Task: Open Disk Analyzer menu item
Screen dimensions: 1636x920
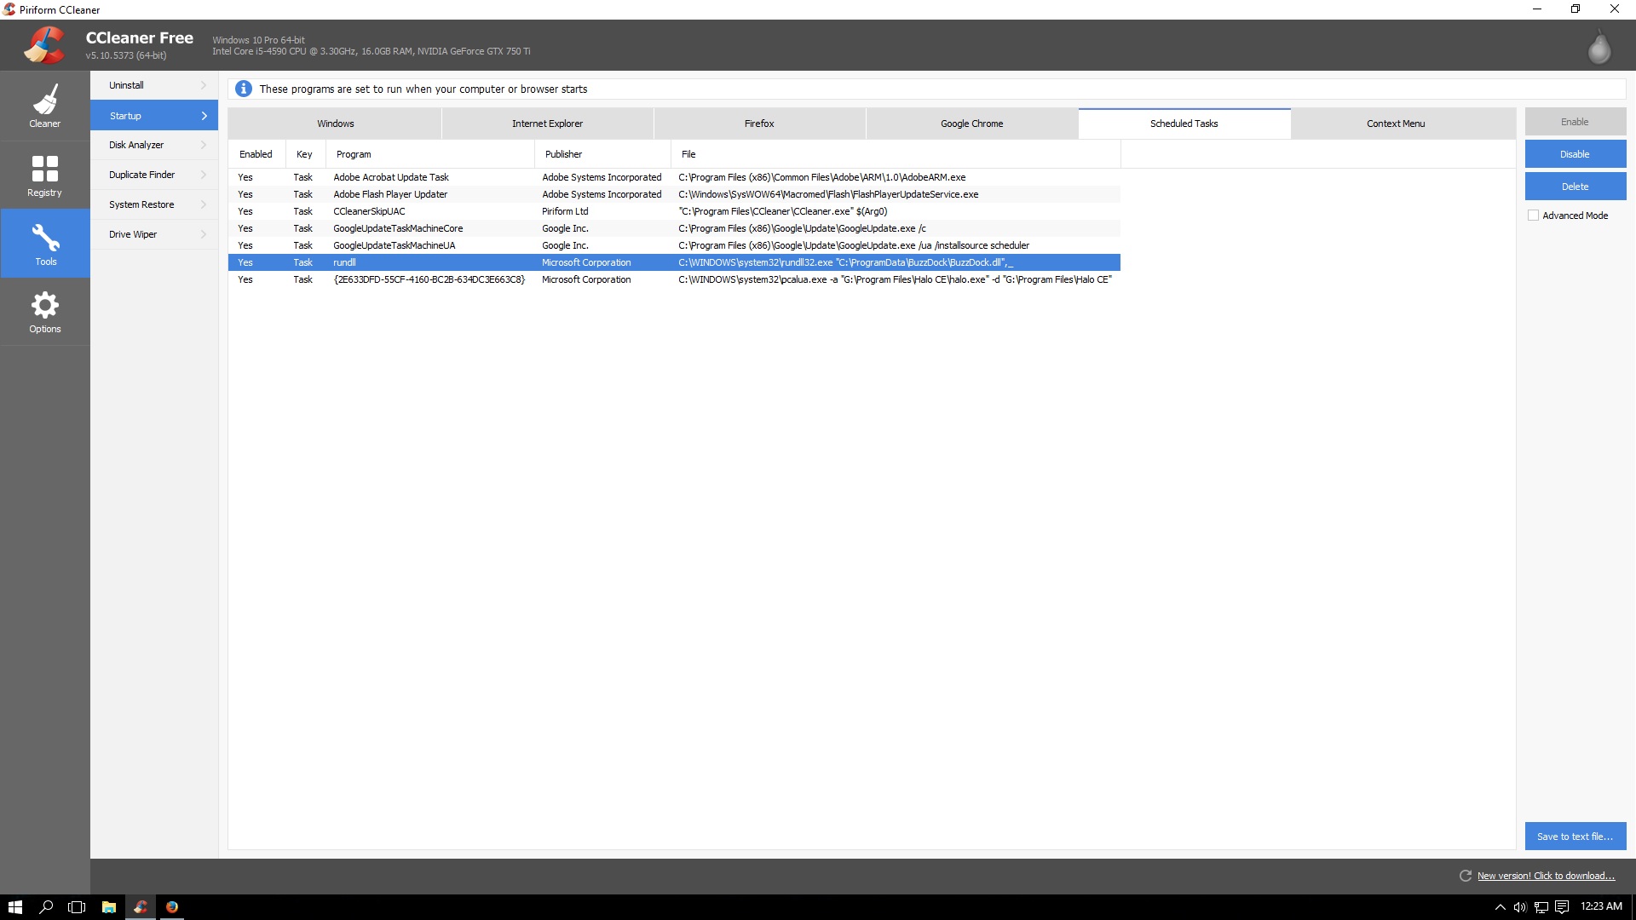Action: [154, 145]
